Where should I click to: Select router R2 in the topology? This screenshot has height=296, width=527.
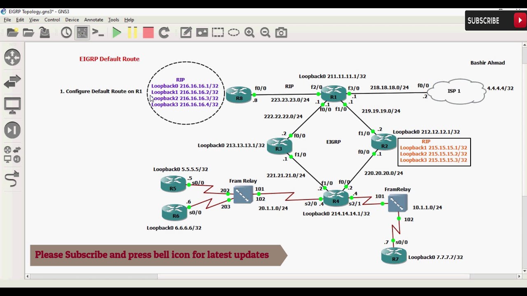384,142
